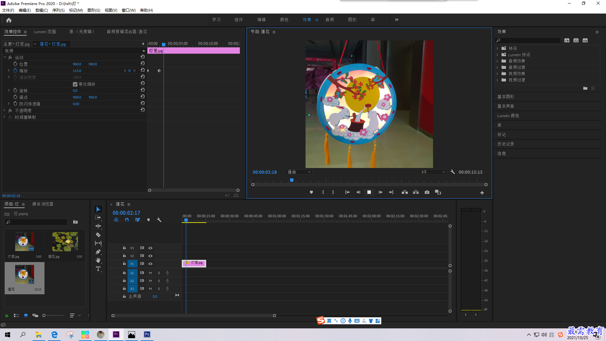
Task: Select the Slip tool
Action: [98, 243]
